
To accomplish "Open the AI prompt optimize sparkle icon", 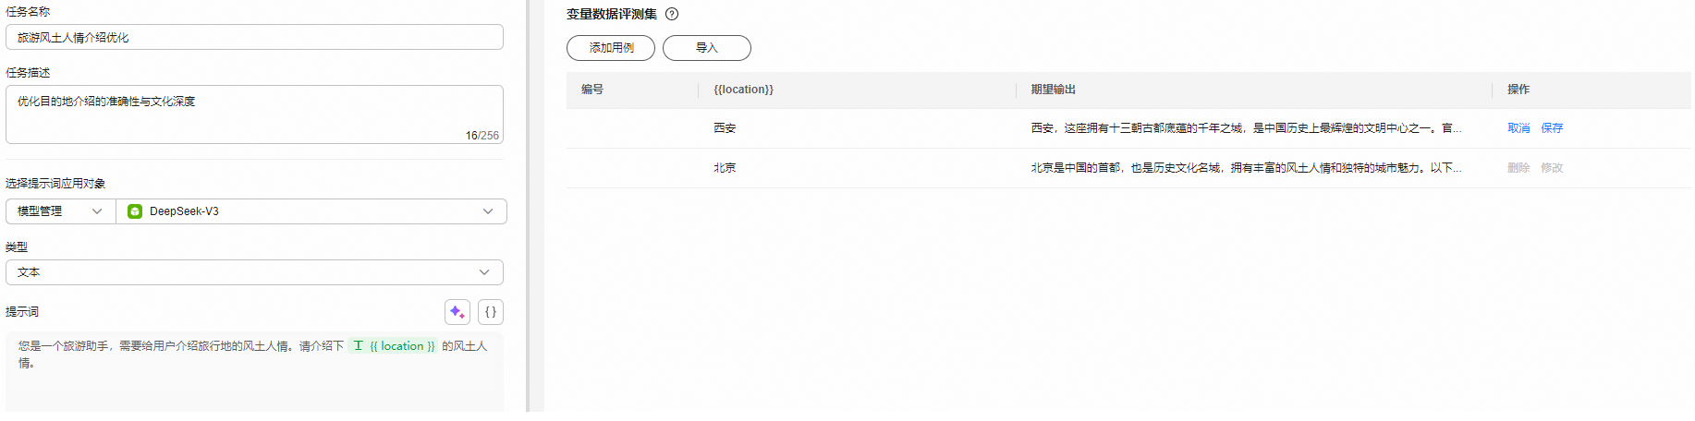I will click(x=457, y=312).
